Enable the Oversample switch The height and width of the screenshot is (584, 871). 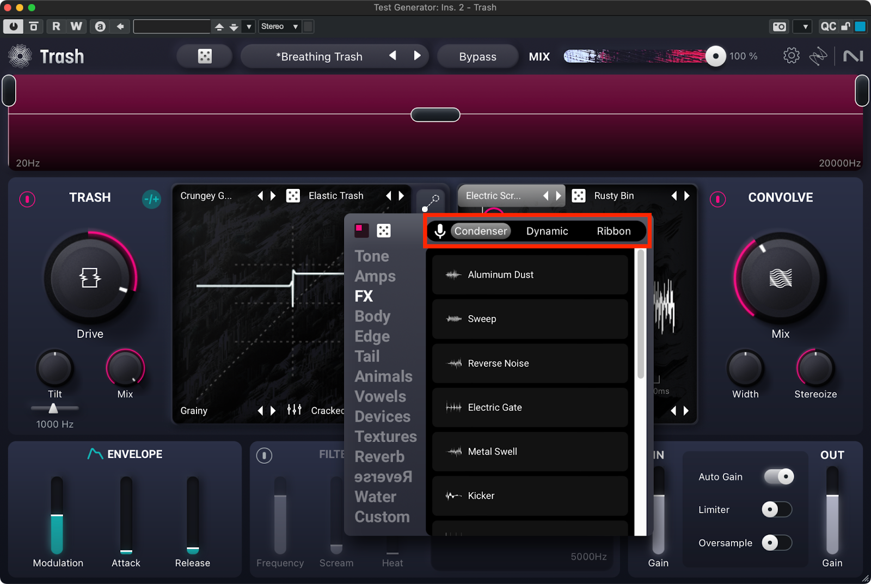776,543
